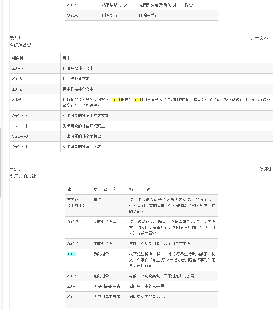The width and height of the screenshot is (279, 310).
Task: Click the 键 column header
Action: [78, 189]
